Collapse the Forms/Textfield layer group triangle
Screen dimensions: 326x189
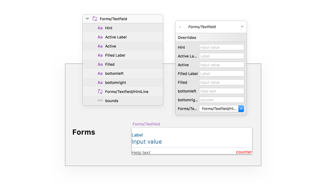(87, 19)
